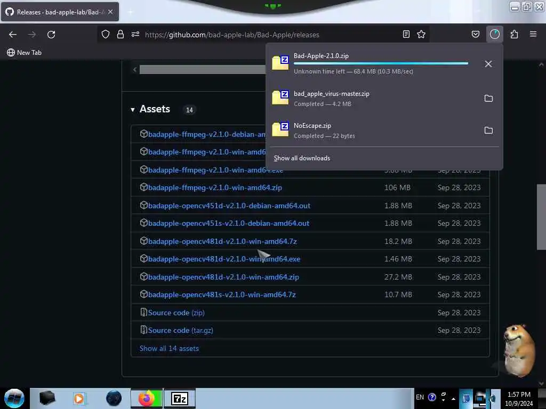Click the Bad-Apple download progress bar
This screenshot has width=546, height=409.
click(x=381, y=63)
